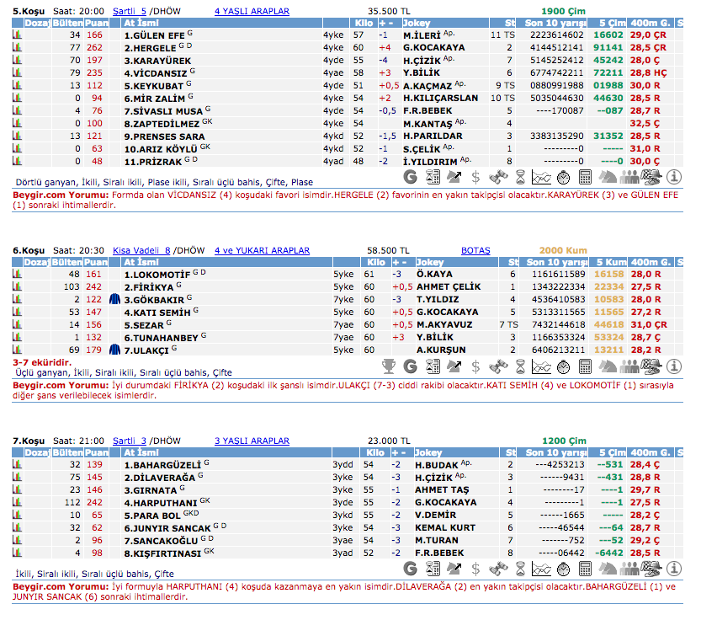Open the G icon in race 5 toolbar
The width and height of the screenshot is (701, 620).
[411, 177]
